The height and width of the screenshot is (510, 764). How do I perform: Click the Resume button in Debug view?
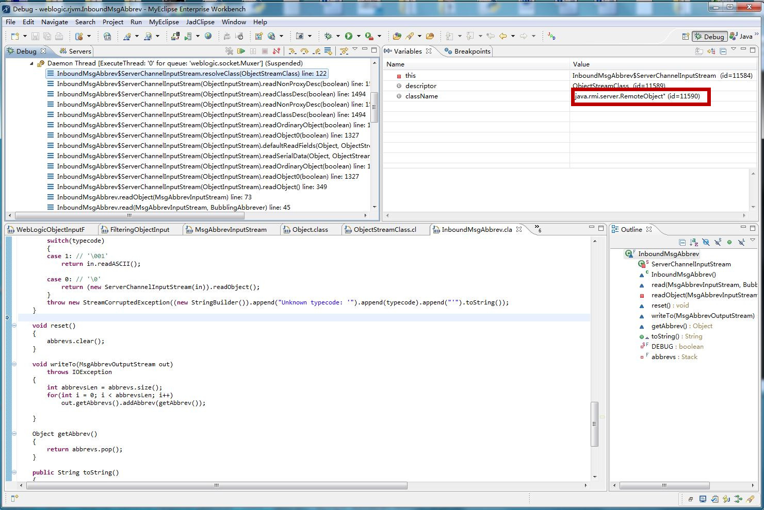click(x=241, y=51)
